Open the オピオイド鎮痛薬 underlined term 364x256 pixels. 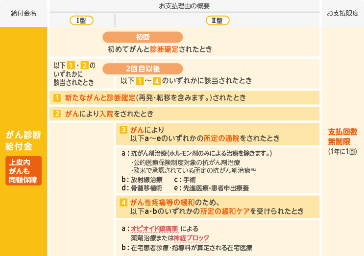[154, 229]
